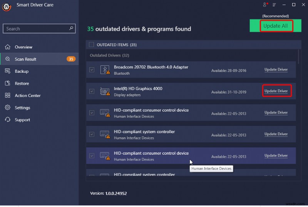Click the Version: 1.0.0.24952 text
Screen dimensions: 308x207
pyautogui.click(x=109, y=193)
